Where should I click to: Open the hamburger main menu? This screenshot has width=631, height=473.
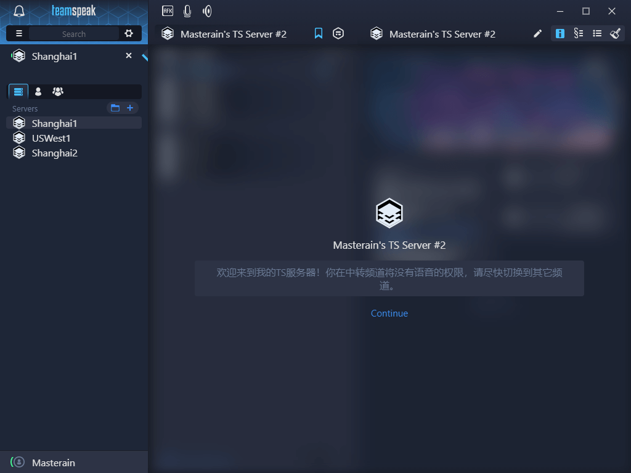coord(19,34)
